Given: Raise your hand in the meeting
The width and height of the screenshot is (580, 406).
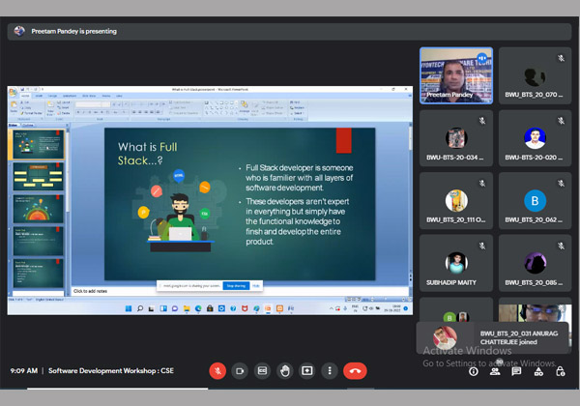Looking at the screenshot, I should pyautogui.click(x=285, y=370).
